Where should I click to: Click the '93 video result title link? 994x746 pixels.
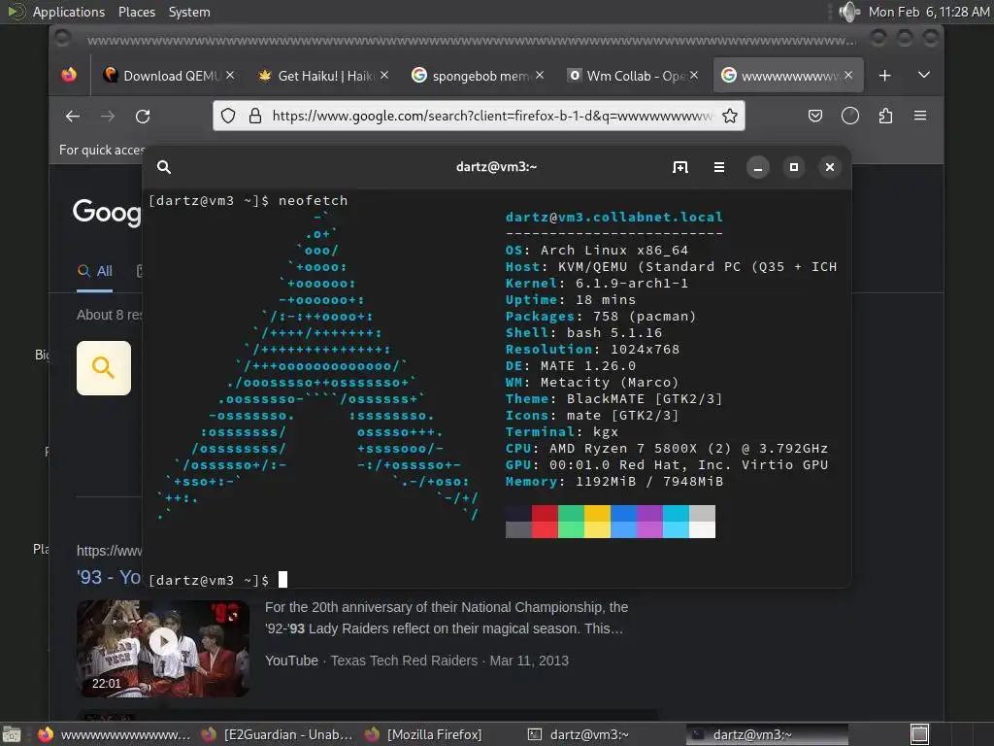click(x=109, y=577)
